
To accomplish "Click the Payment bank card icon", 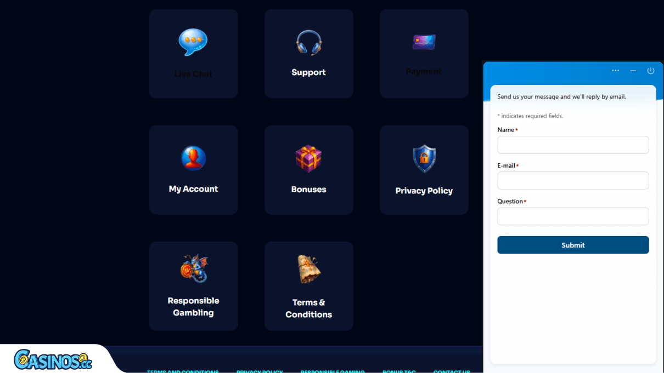I will 424,41.
